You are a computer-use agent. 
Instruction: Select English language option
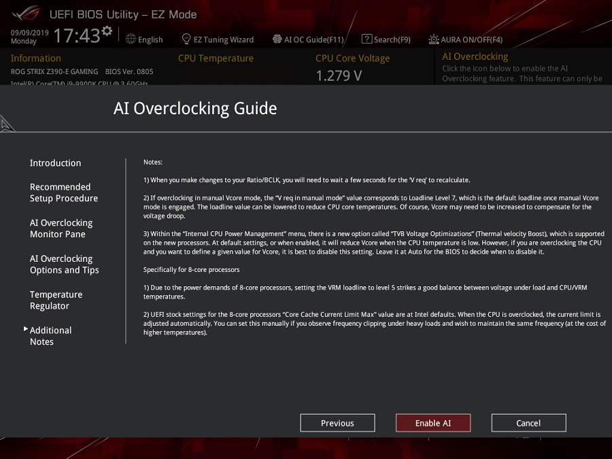tap(150, 39)
